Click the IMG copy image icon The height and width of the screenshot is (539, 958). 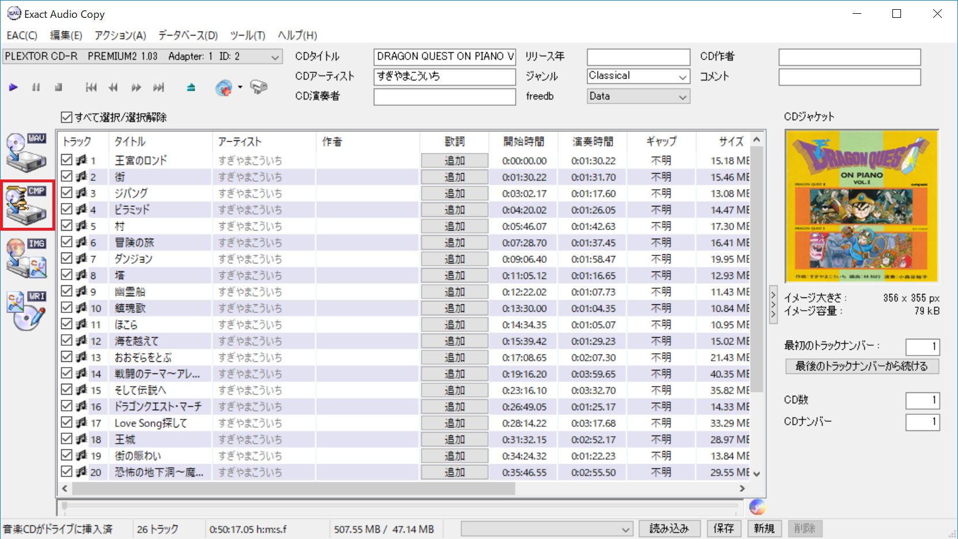pyautogui.click(x=26, y=258)
